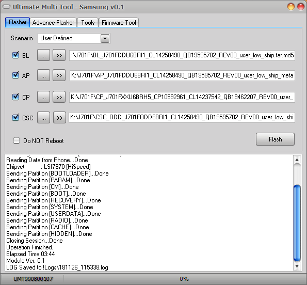This screenshot has width=307, height=285.
Task: Enable the Do NOT Reboot checkbox
Action: pyautogui.click(x=17, y=140)
